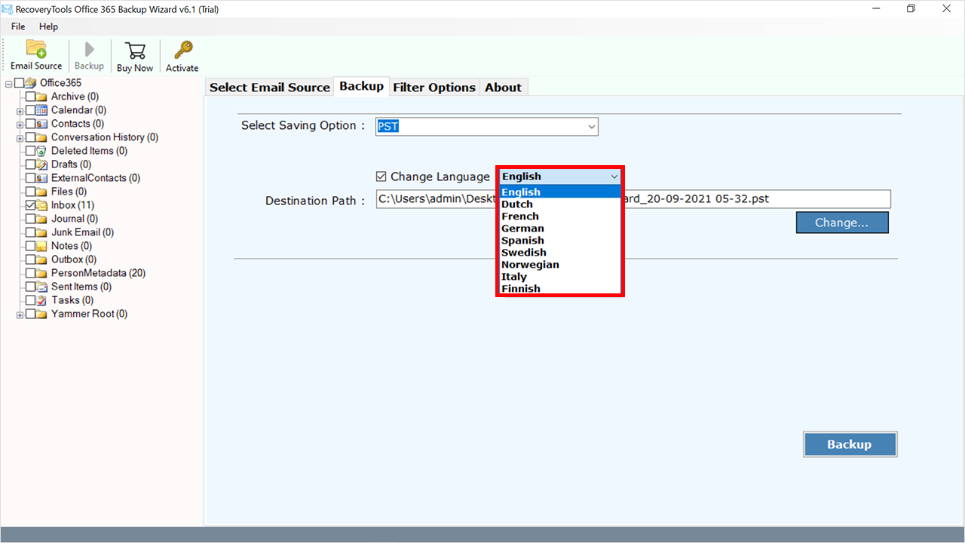Select the Yammer Root folder icon
Screen dimensions: 965x543
pos(43,314)
